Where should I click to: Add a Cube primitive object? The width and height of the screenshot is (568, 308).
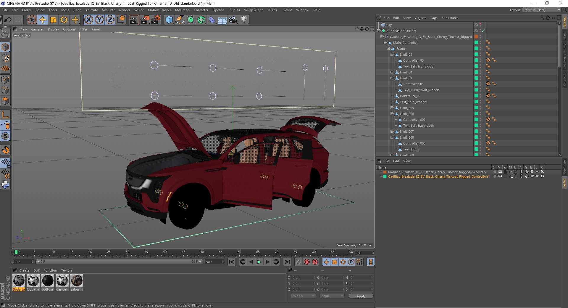(169, 20)
